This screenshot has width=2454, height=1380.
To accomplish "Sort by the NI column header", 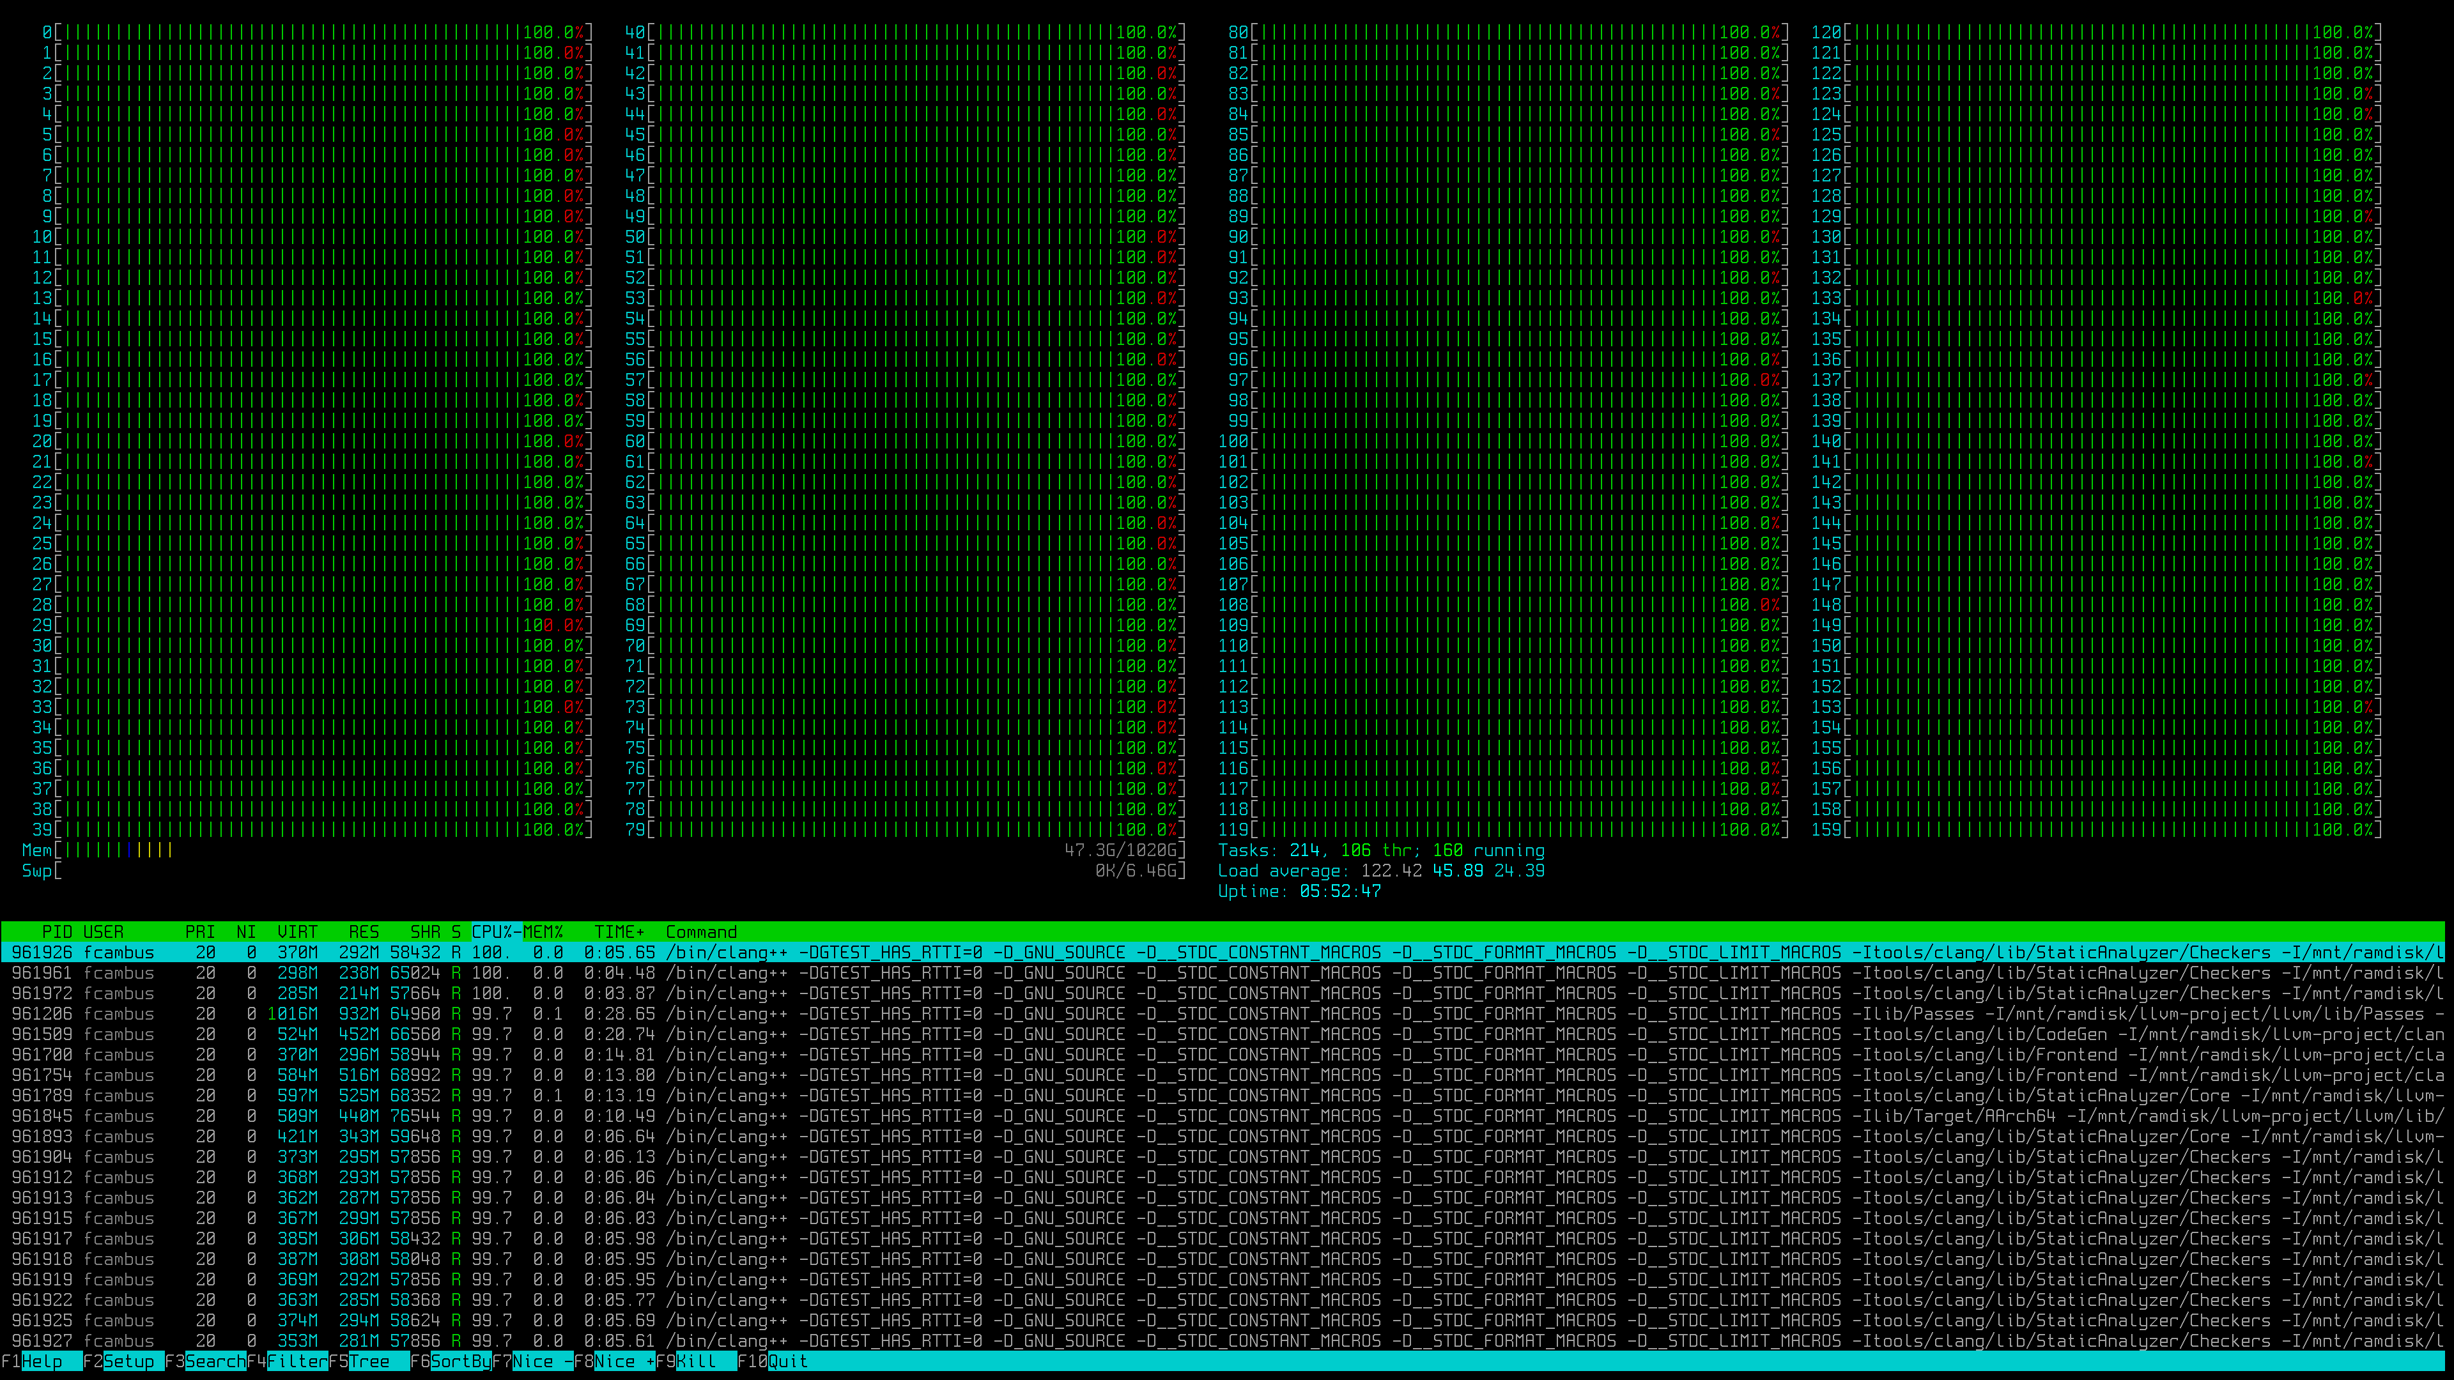I will pos(246,931).
